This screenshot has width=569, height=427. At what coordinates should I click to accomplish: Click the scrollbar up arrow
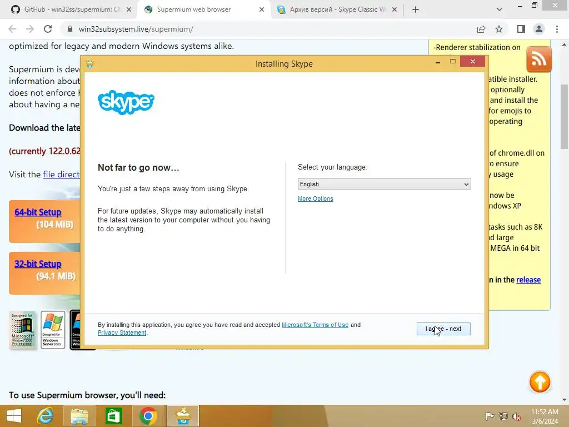tap(564, 44)
